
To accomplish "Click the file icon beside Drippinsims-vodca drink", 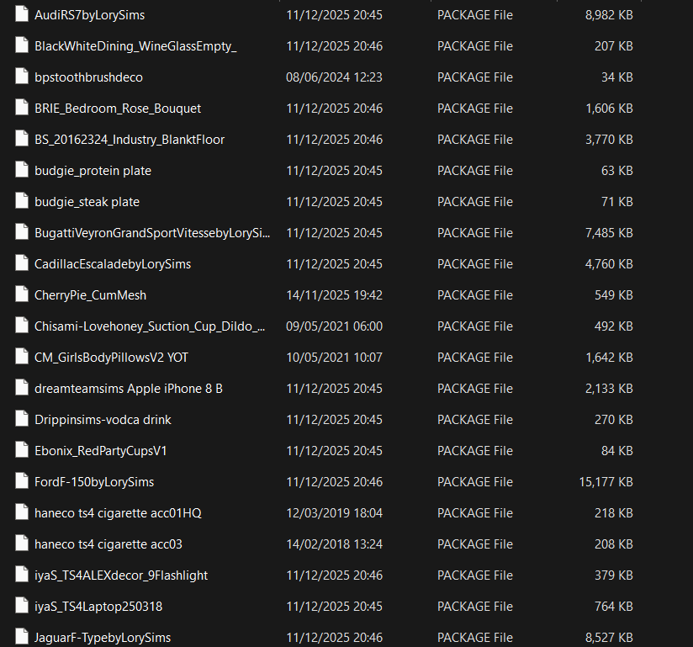I will pyautogui.click(x=22, y=419).
